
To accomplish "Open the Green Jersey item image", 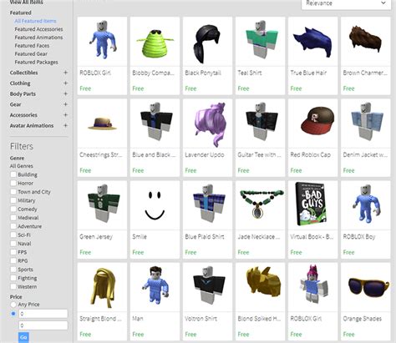I will 102,205.
